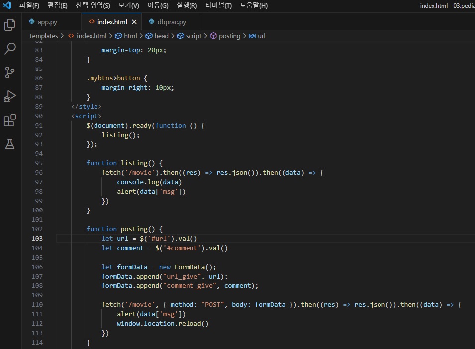Open the 파일(F) menu
The height and width of the screenshot is (349, 475).
(x=29, y=6)
